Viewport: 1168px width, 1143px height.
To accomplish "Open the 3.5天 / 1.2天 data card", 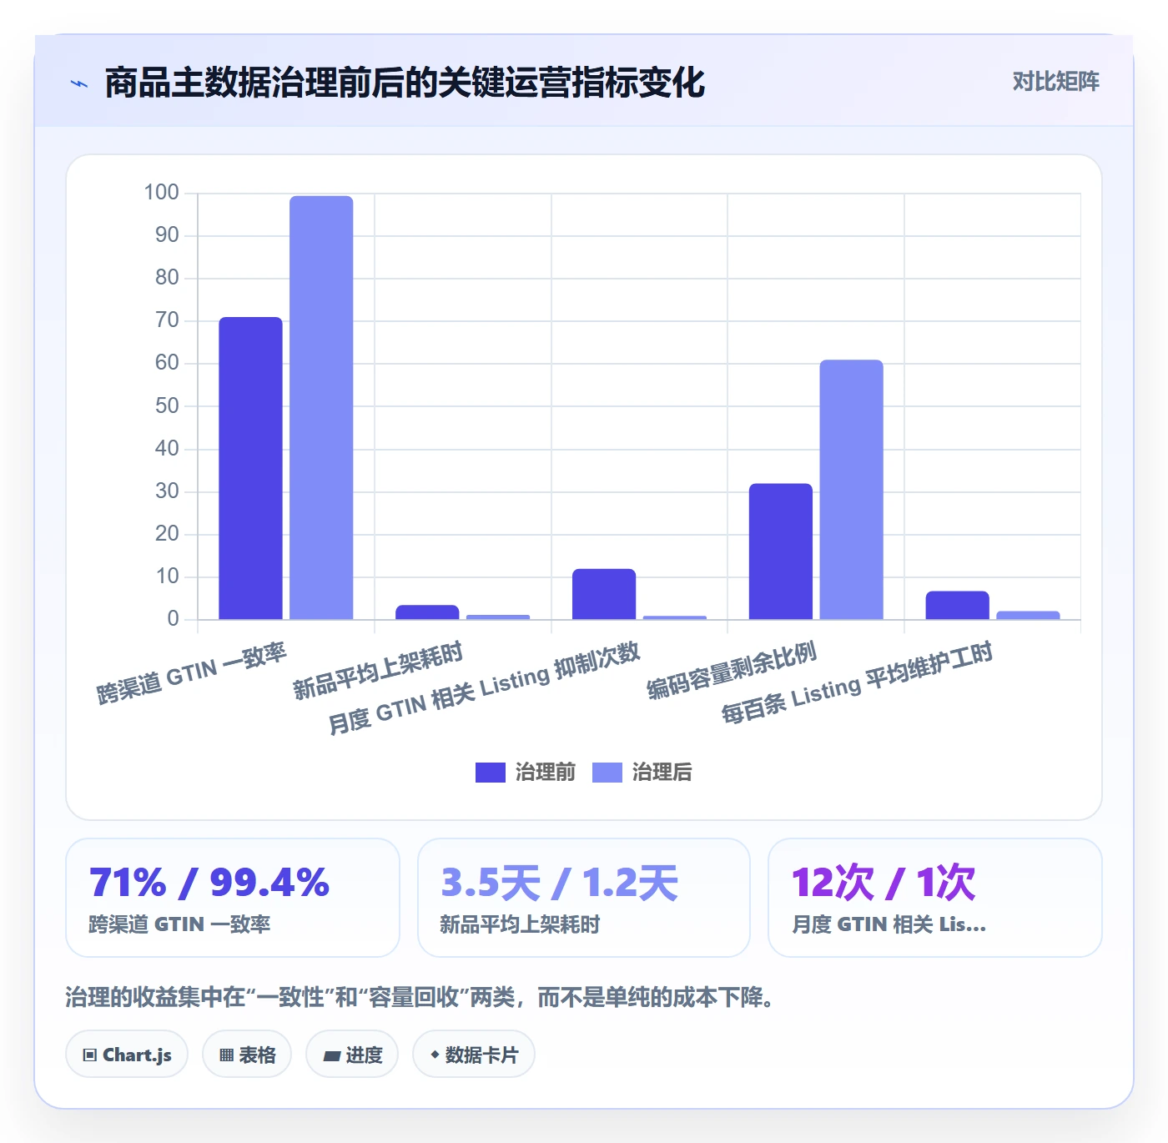I will click(x=584, y=898).
